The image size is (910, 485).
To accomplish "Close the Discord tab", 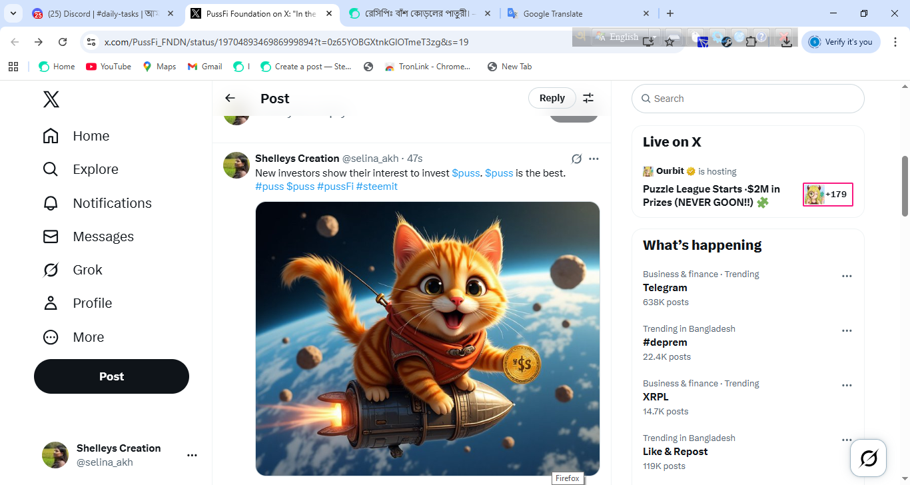I will click(x=170, y=13).
